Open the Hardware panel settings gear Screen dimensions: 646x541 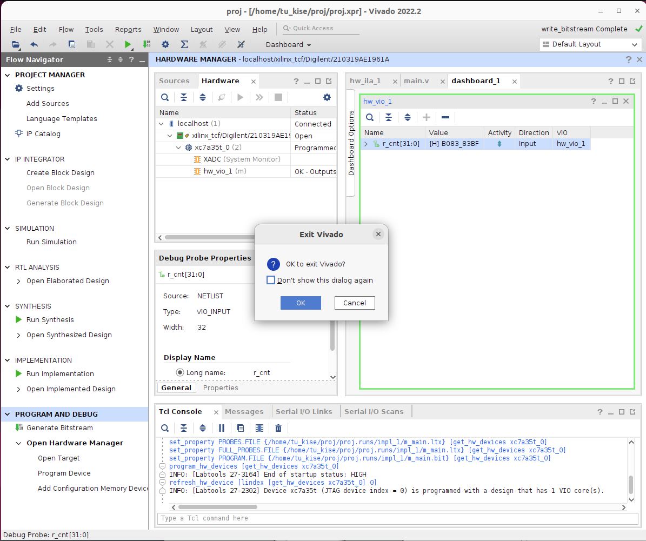(x=327, y=97)
